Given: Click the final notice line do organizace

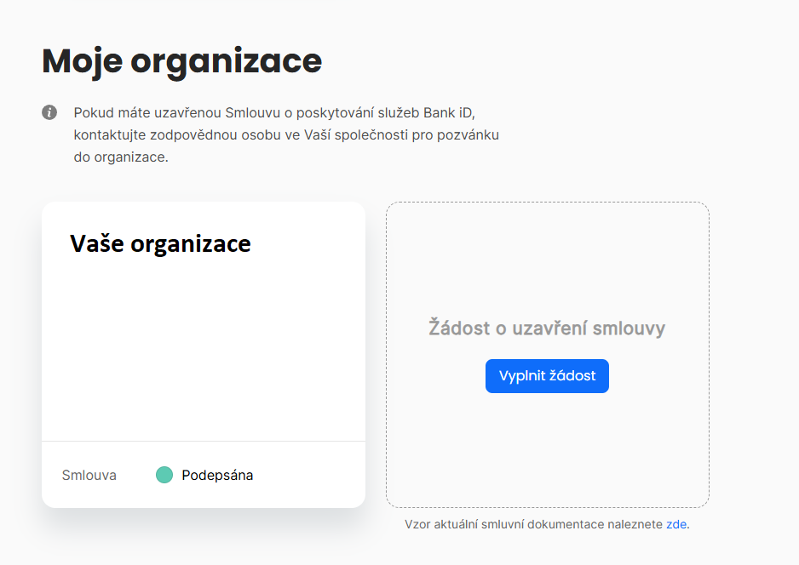Looking at the screenshot, I should coord(121,157).
